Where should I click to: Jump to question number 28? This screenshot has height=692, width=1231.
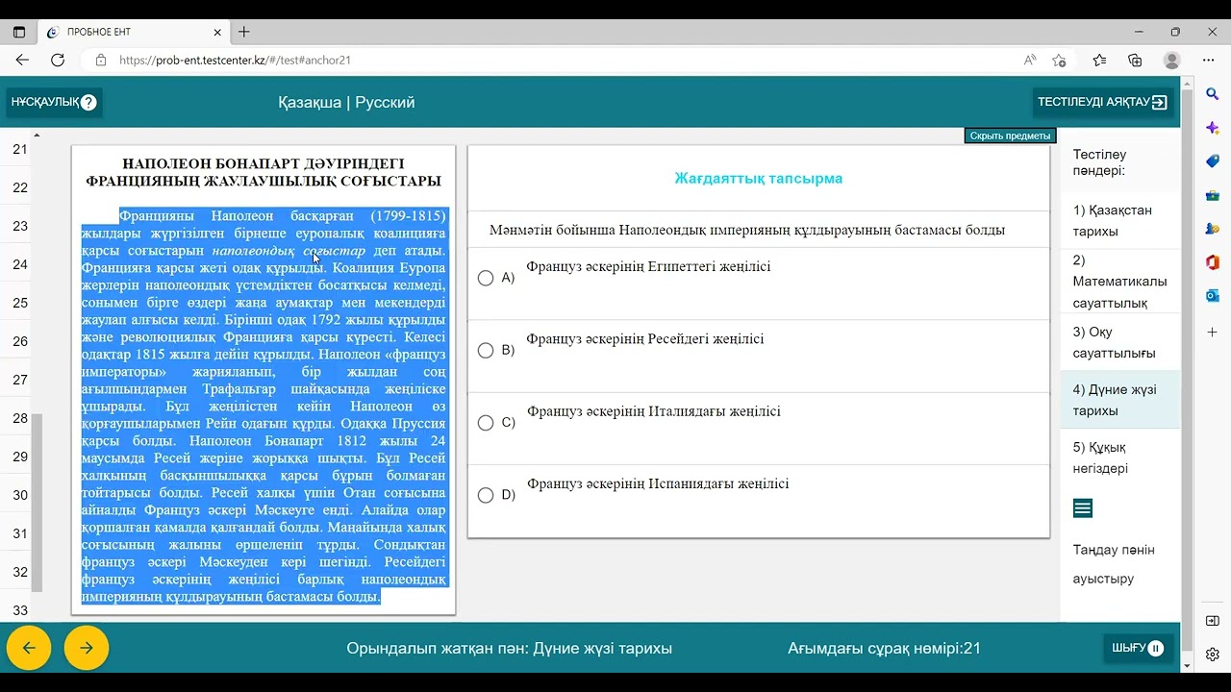[x=20, y=418]
